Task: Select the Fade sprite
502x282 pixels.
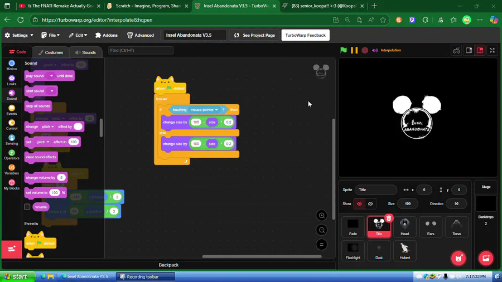Action: [x=353, y=227]
